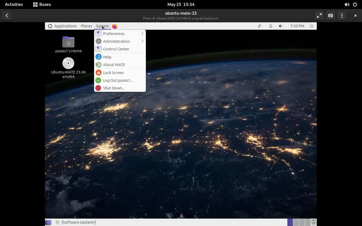Open the MATE notification bell indicator
The image size is (362, 226).
click(270, 26)
